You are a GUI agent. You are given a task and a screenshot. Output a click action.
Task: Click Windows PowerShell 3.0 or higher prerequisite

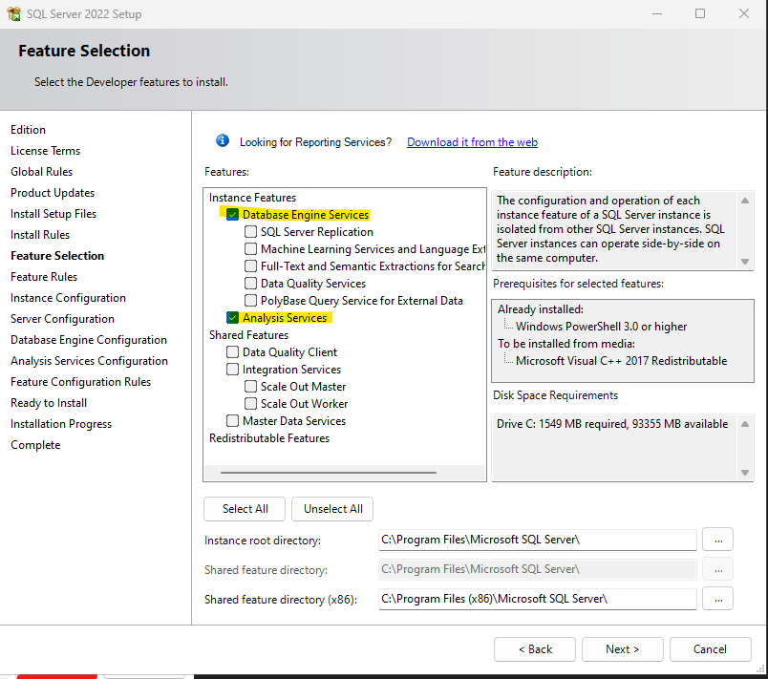[601, 327]
